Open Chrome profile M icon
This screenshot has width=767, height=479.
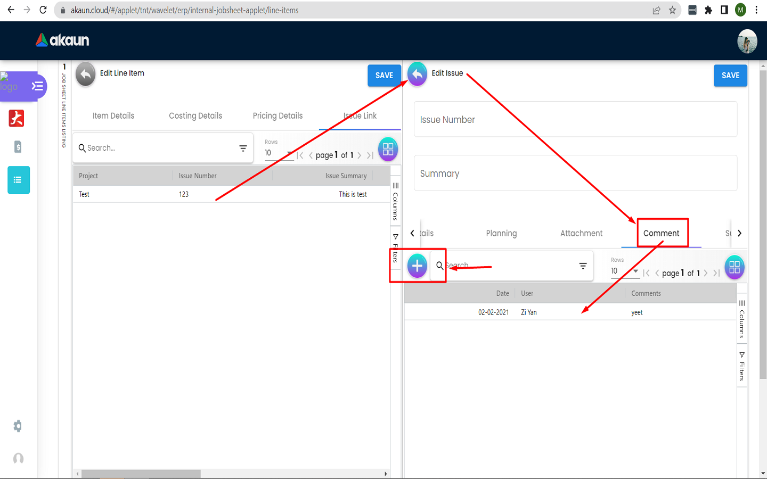pyautogui.click(x=741, y=10)
